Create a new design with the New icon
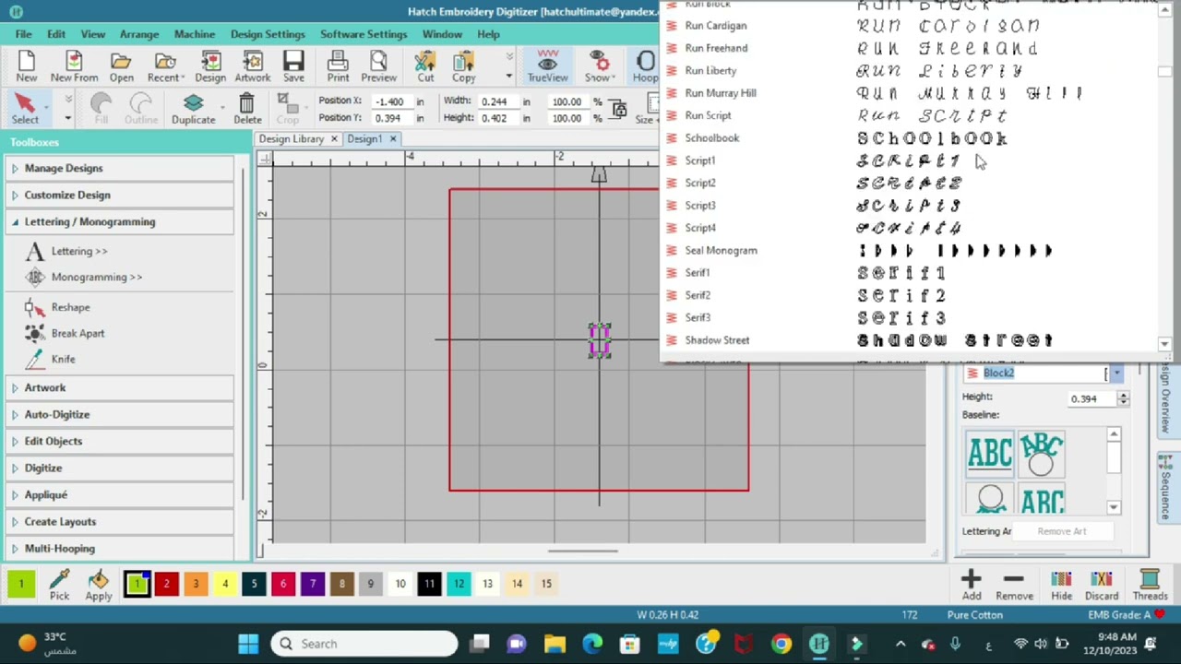Screen dimensions: 1181x664 tap(26, 67)
